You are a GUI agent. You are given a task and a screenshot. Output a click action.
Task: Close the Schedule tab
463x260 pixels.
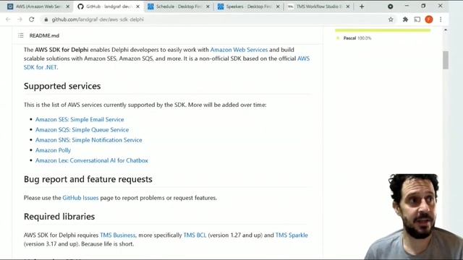point(208,6)
